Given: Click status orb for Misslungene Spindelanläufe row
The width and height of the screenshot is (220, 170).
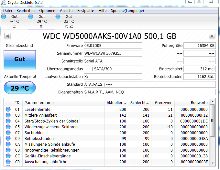Looking at the screenshot, I should (8, 144).
